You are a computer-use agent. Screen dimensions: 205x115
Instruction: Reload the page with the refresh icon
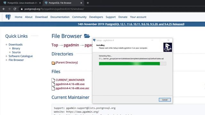tap(15, 9)
